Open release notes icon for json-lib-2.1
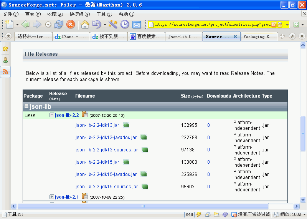Viewport: 307px width, 219px height. coord(84,196)
